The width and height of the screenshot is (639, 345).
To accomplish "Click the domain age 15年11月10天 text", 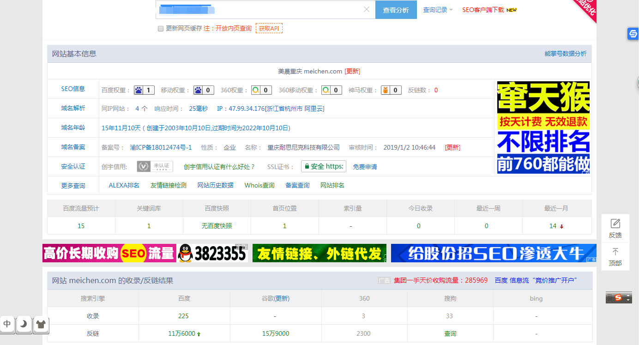I will pos(121,128).
